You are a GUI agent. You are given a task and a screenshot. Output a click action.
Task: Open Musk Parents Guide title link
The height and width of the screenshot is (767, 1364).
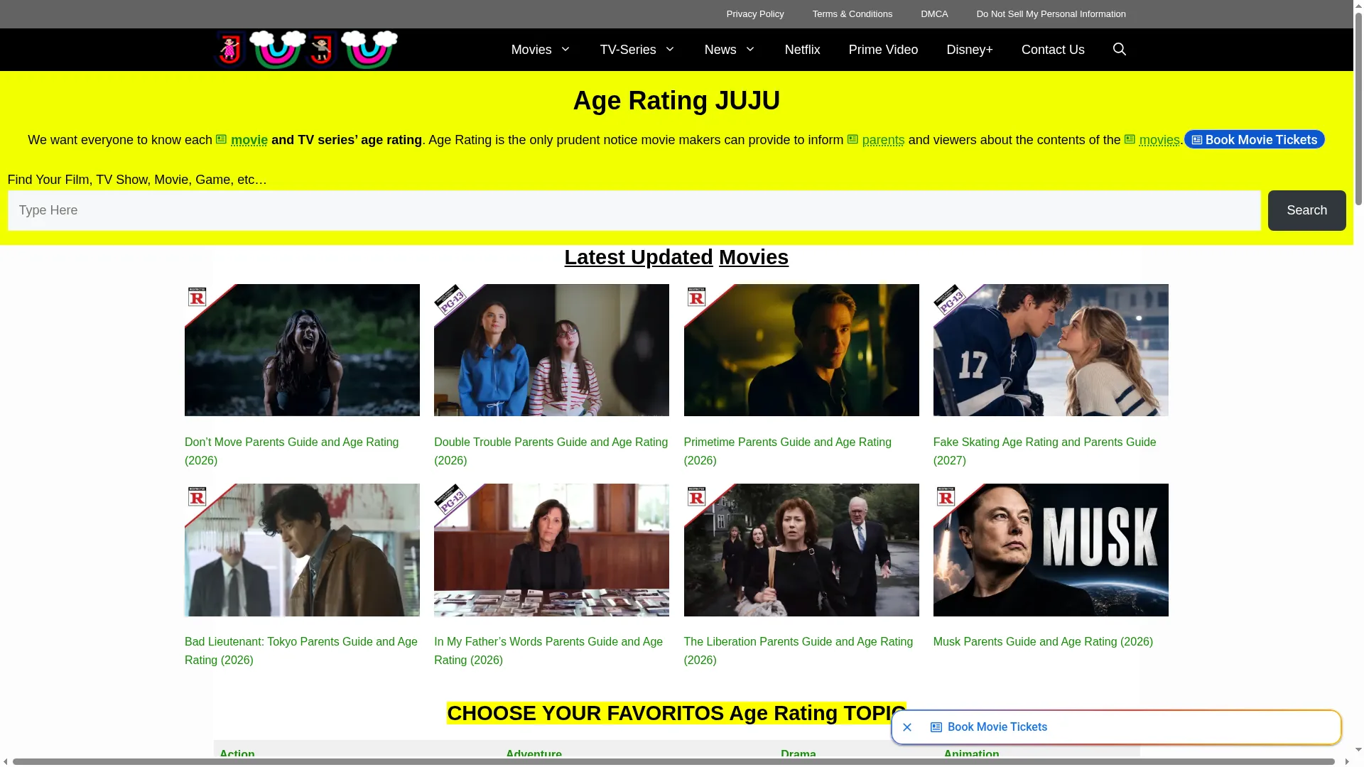pos(1043,642)
